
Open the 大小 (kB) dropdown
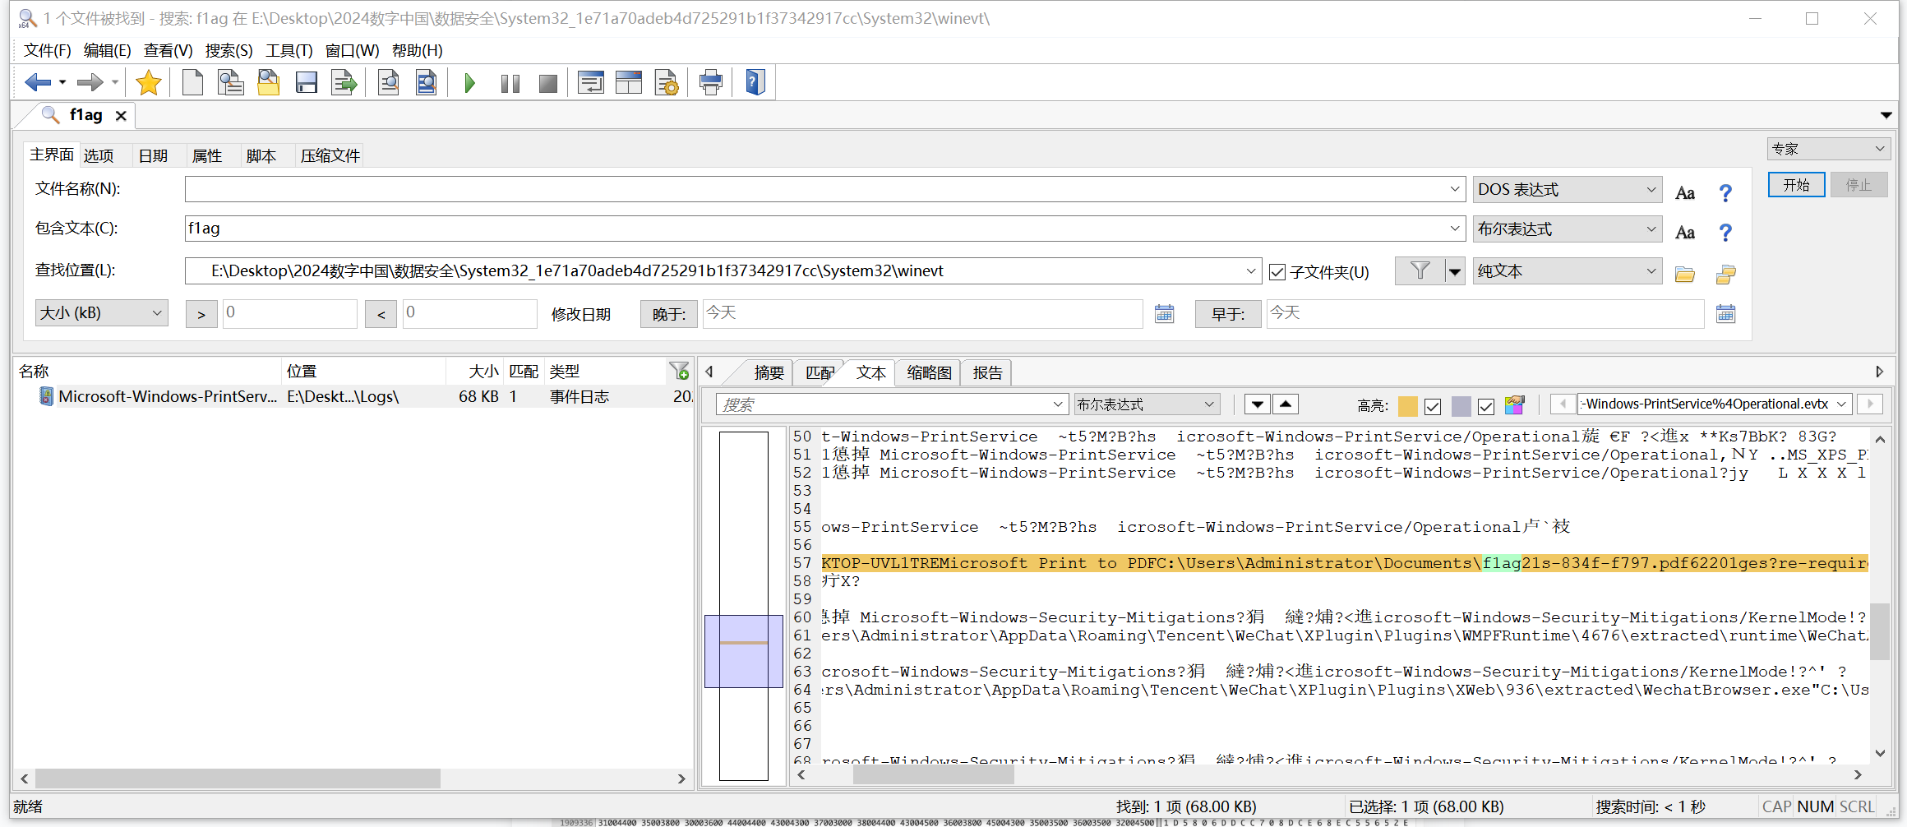102,313
